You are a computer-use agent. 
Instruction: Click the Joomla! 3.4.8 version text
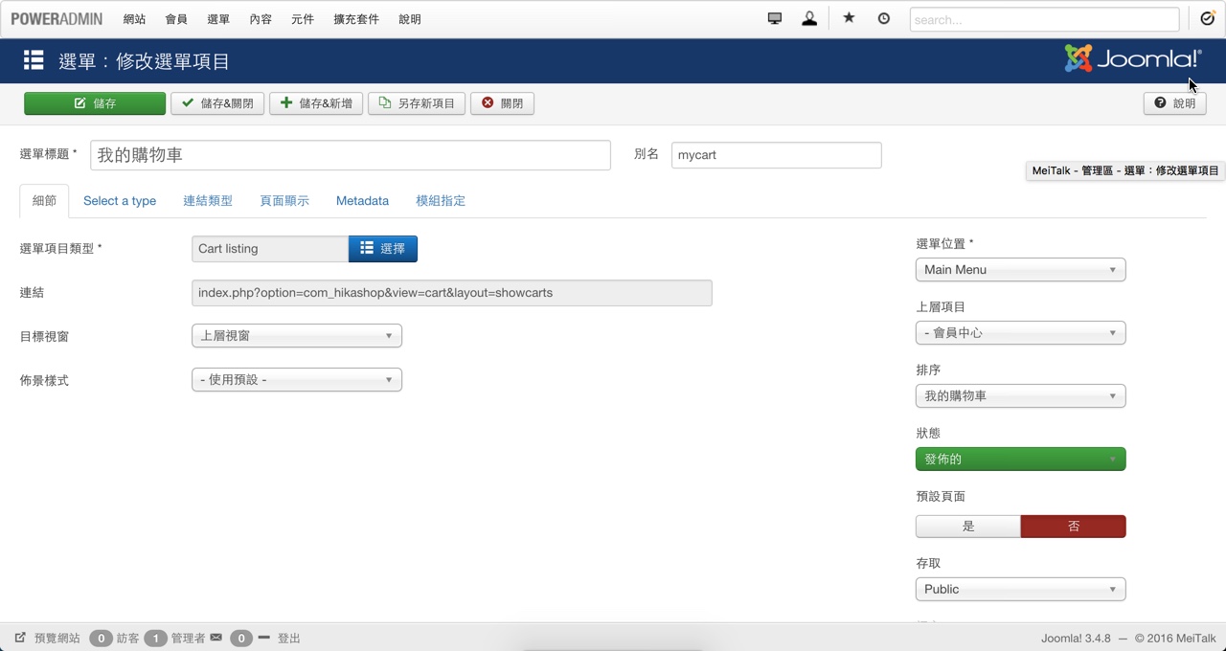point(1076,639)
